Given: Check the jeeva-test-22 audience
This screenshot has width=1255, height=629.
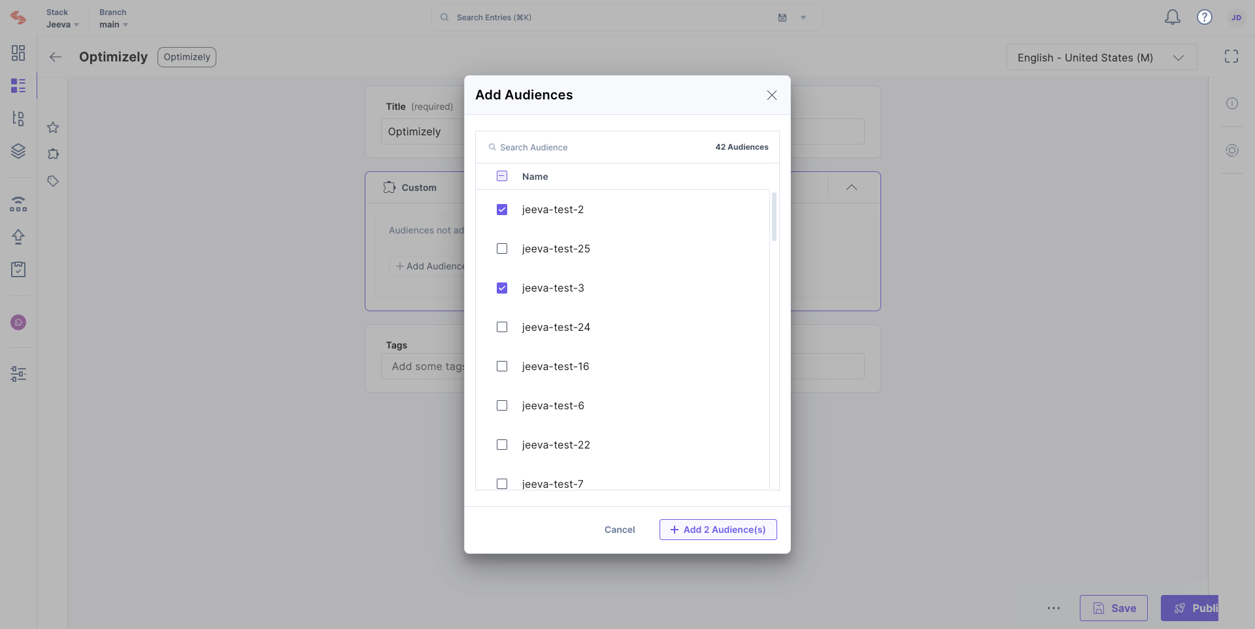Looking at the screenshot, I should (x=502, y=445).
